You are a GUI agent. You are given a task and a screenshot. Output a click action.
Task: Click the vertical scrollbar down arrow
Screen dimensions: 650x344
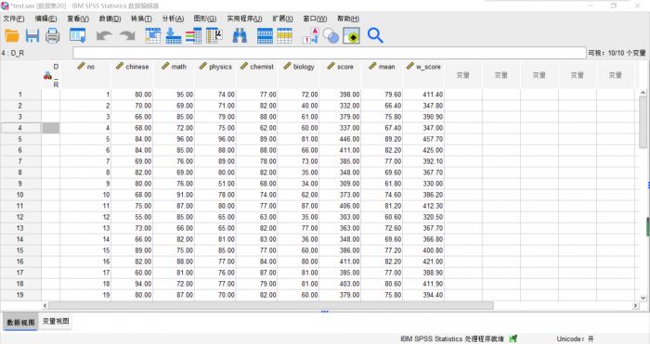pos(643,298)
